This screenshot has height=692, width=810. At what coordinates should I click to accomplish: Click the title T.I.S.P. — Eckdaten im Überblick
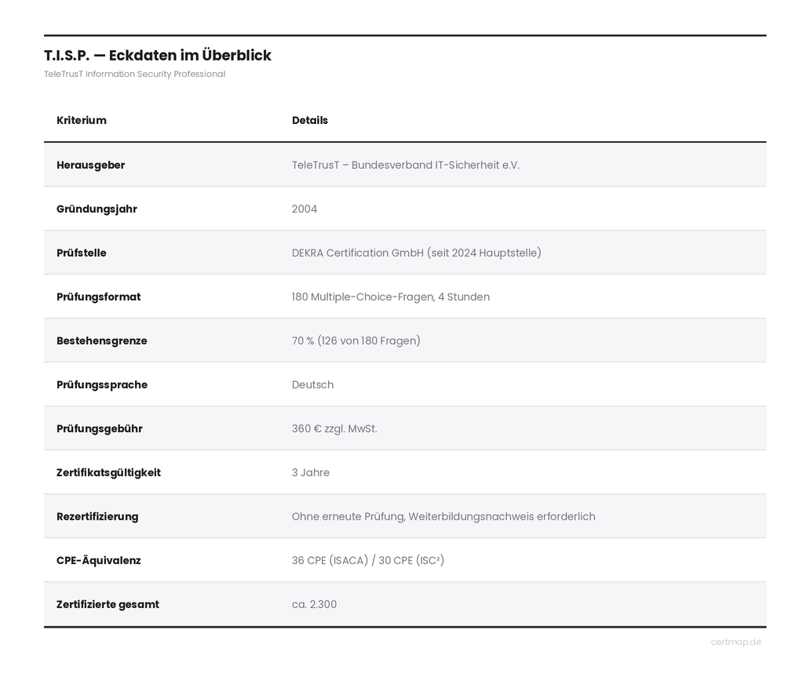click(x=158, y=55)
